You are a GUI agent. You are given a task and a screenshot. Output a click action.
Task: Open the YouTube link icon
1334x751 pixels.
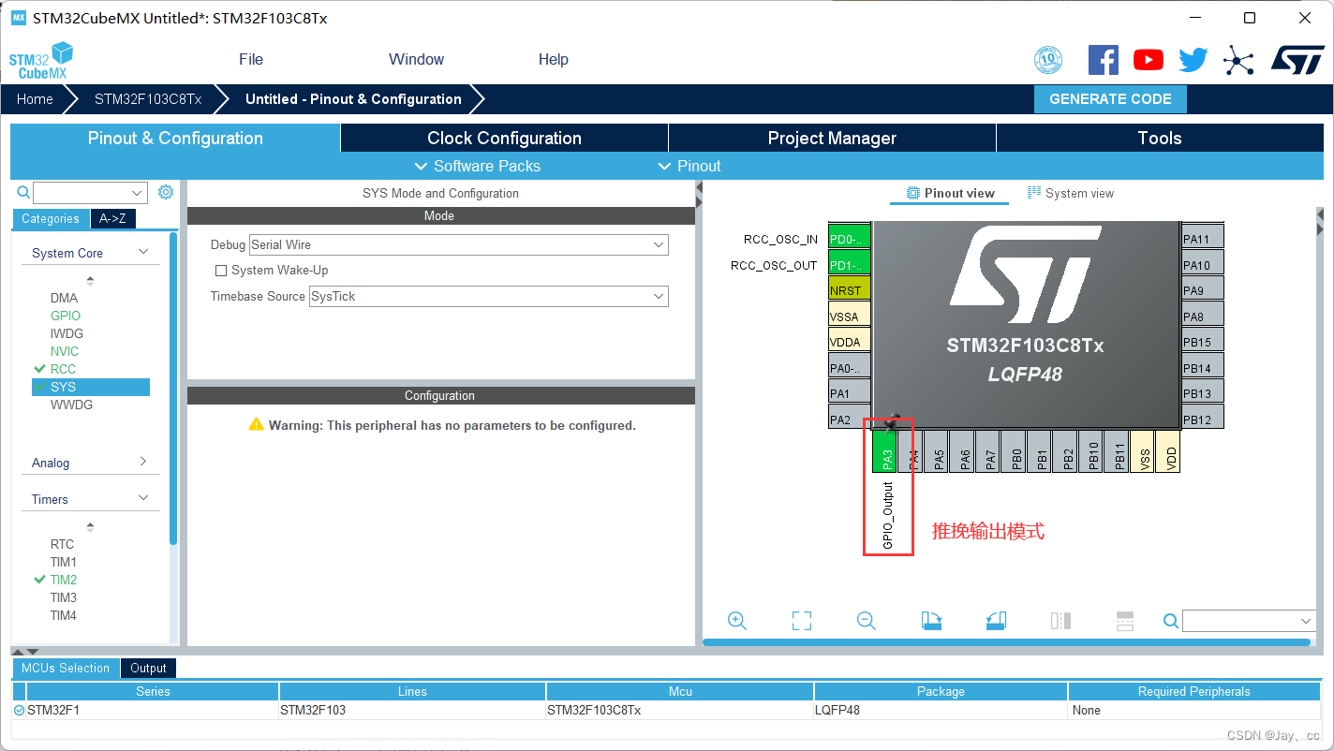1149,60
